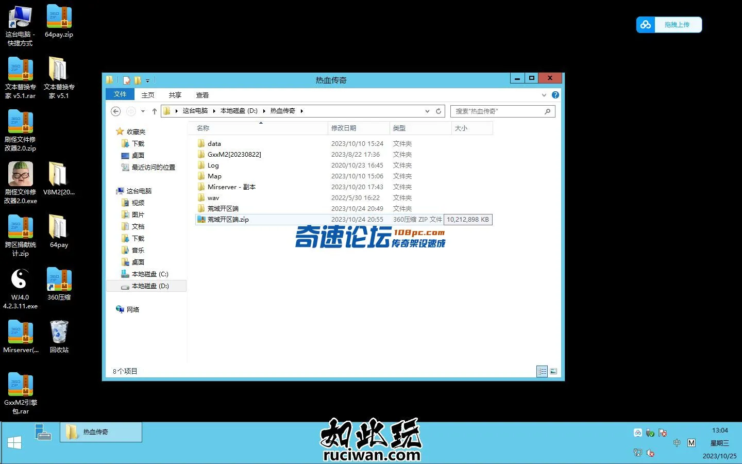Select Mirserver archive on desktop
The width and height of the screenshot is (742, 464).
click(x=20, y=337)
